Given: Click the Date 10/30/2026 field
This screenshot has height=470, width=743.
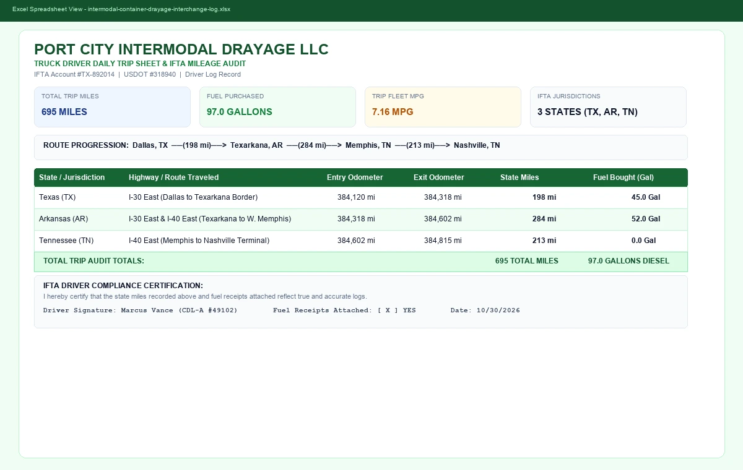Looking at the screenshot, I should [x=485, y=310].
